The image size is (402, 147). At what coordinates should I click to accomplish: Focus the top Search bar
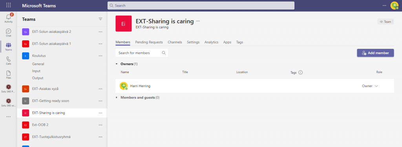coord(201,5)
